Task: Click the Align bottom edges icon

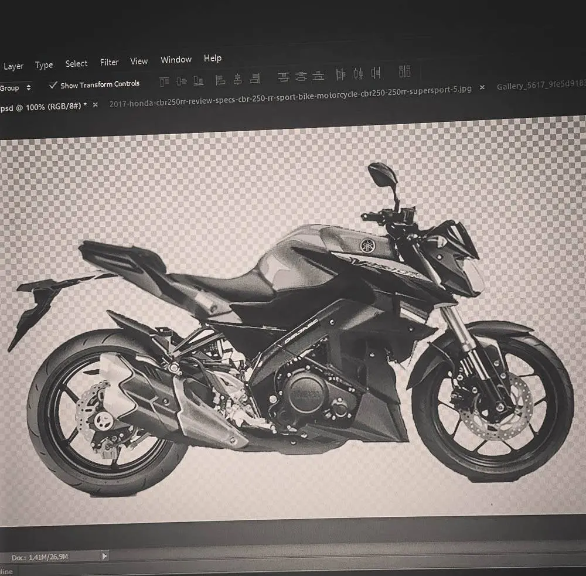Action: coord(199,80)
